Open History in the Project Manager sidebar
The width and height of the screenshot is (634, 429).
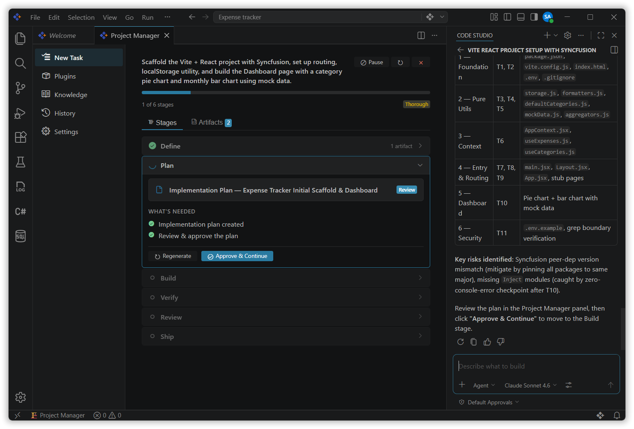pyautogui.click(x=79, y=113)
